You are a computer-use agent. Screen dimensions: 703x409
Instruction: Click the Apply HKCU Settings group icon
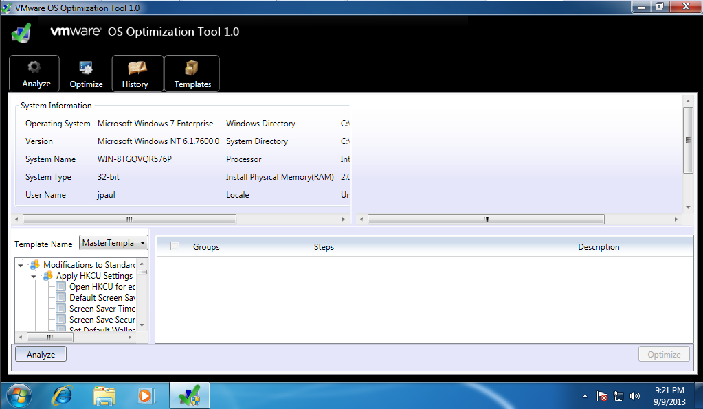coord(48,276)
